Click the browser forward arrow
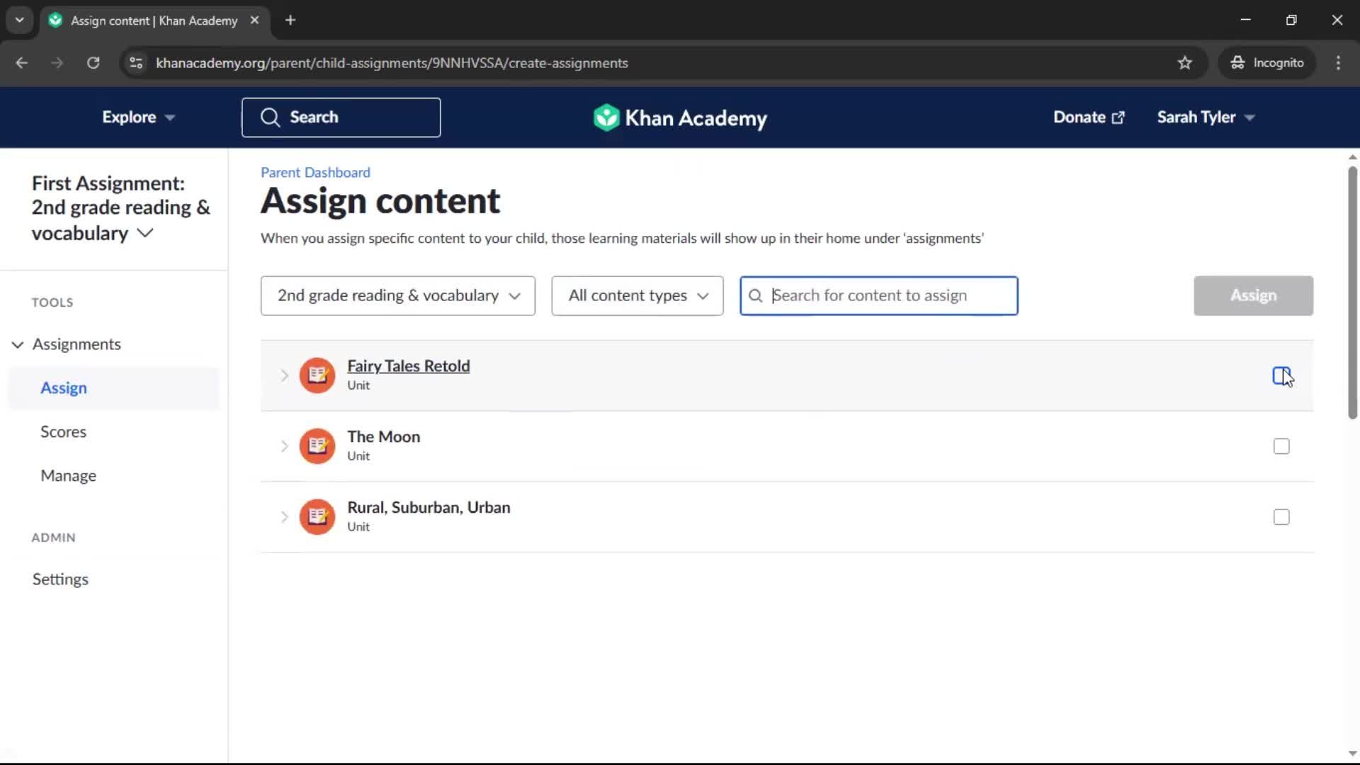Image resolution: width=1360 pixels, height=765 pixels. (x=57, y=63)
